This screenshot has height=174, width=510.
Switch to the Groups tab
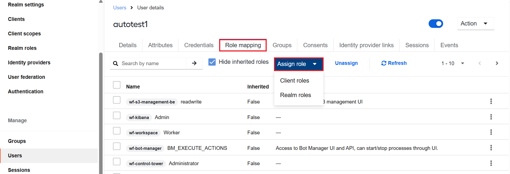click(x=282, y=45)
